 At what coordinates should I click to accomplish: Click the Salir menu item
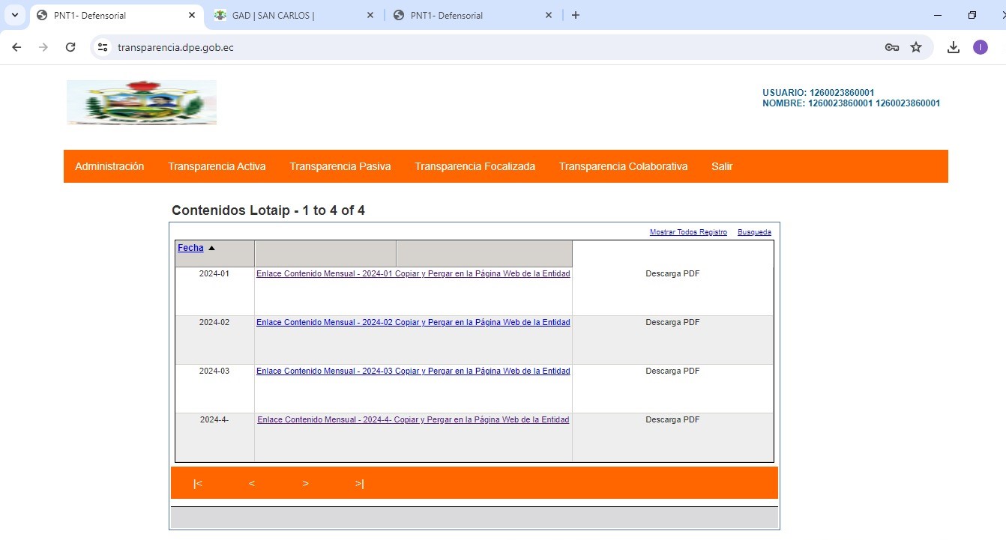click(x=722, y=166)
